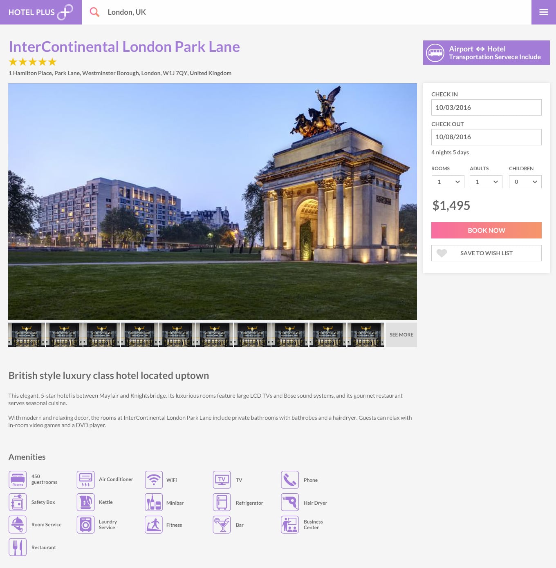Viewport: 556px width, 568px height.
Task: Click the Safety Box icon
Action: 18,502
